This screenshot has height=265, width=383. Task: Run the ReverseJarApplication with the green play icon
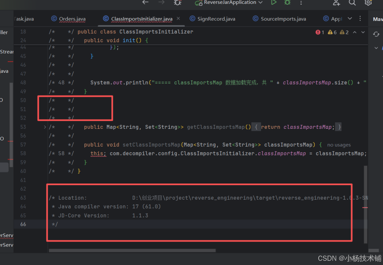coord(274,3)
